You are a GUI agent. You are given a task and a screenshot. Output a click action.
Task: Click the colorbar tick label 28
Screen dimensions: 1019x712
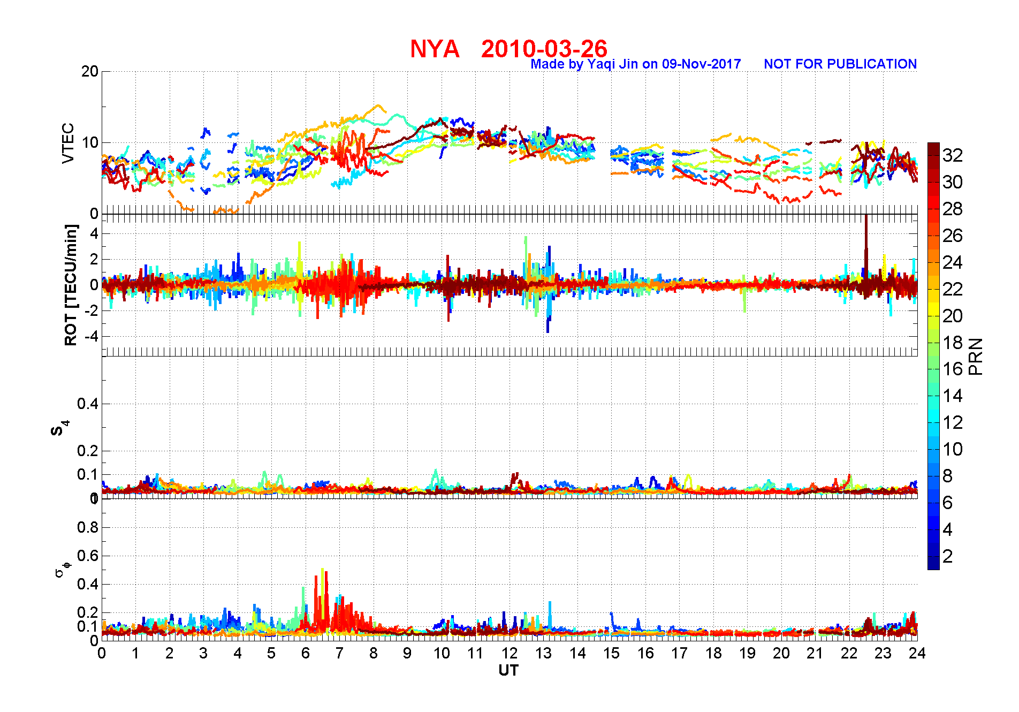[953, 209]
